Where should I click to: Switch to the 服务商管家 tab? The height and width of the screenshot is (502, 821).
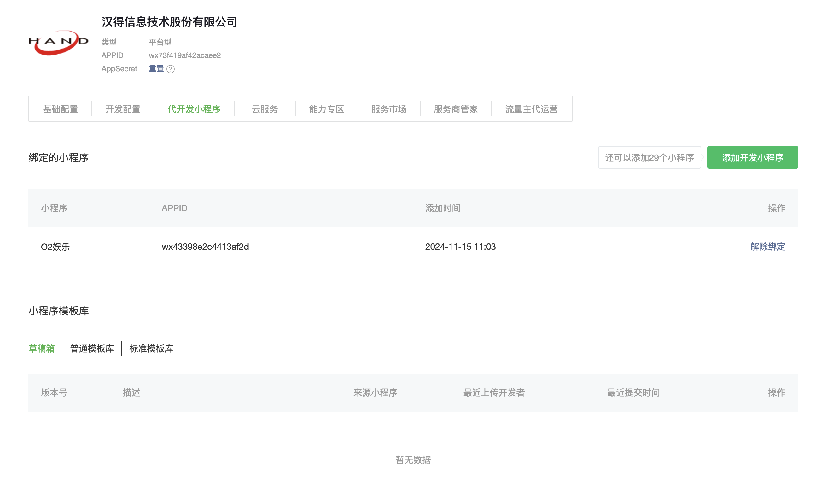tap(456, 109)
